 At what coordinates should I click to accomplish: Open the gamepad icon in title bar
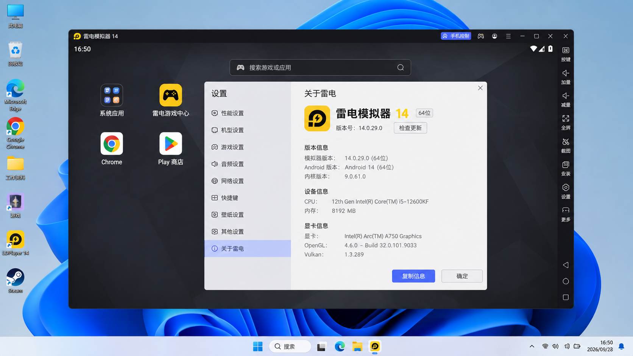(x=481, y=36)
